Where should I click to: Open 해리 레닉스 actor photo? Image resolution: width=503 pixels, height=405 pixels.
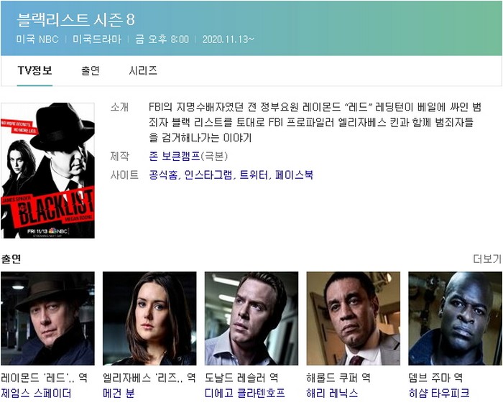pos(354,318)
